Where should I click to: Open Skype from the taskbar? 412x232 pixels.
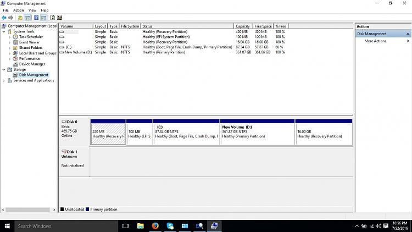click(x=170, y=226)
